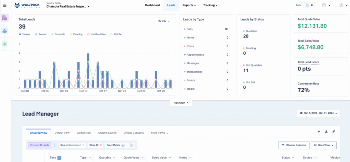Click the Showing 39 Leads badge
Image resolution: width=350 pixels, height=162 pixels.
[x=40, y=145]
